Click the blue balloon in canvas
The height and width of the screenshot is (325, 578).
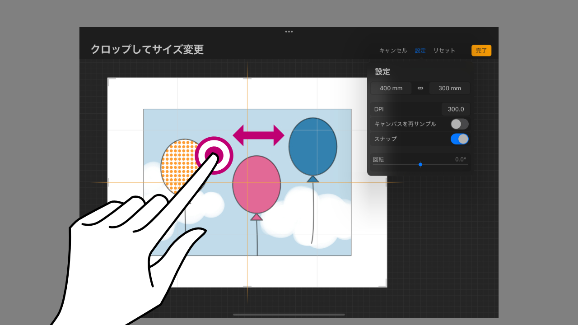pos(313,147)
